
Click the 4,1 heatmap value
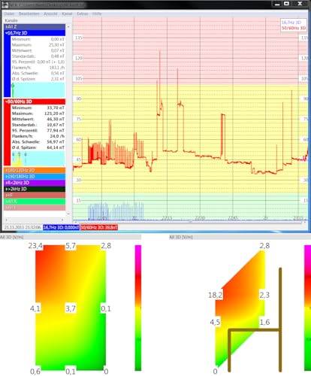pyautogui.click(x=35, y=308)
